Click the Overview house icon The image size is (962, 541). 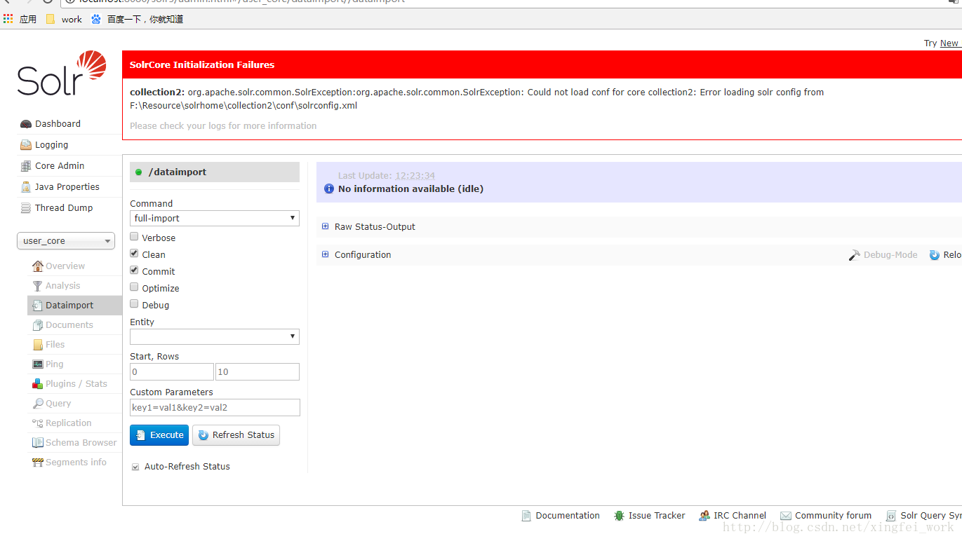38,266
